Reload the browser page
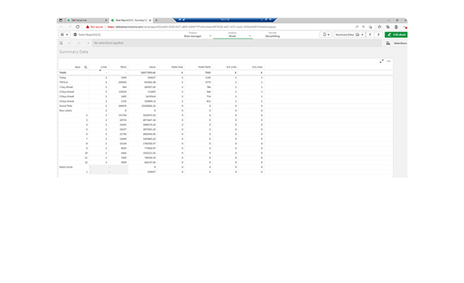This screenshot has width=464, height=283. [x=78, y=27]
